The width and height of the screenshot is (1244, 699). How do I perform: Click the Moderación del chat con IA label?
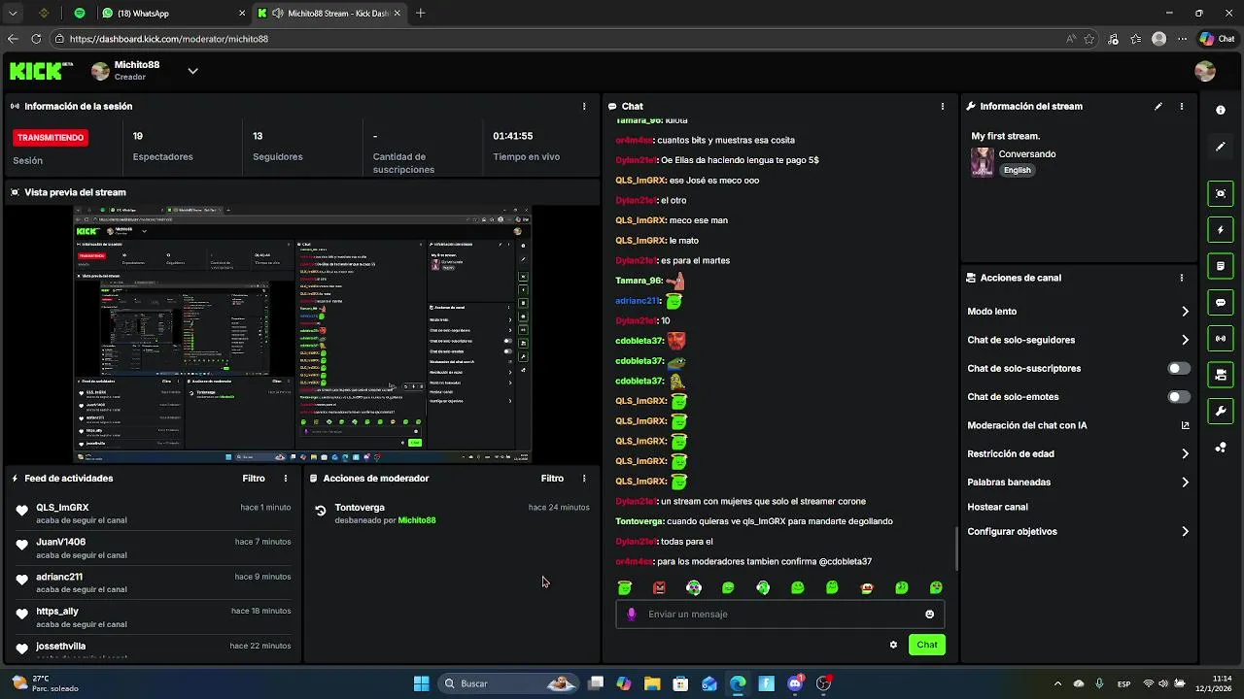tap(1027, 425)
